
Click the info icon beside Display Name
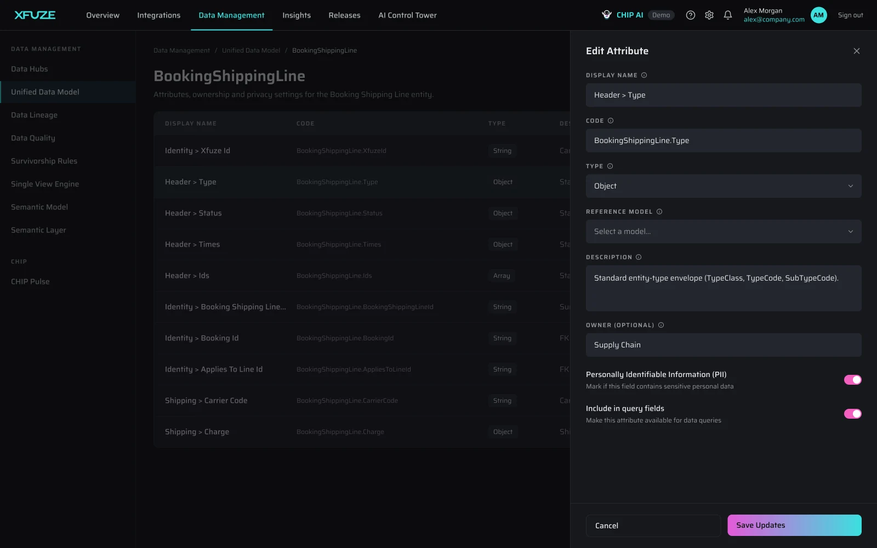pos(644,75)
